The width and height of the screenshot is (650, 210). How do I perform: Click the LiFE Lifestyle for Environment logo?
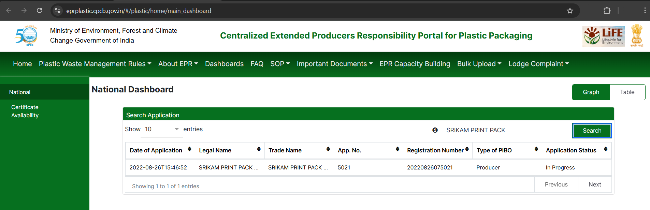(x=604, y=36)
